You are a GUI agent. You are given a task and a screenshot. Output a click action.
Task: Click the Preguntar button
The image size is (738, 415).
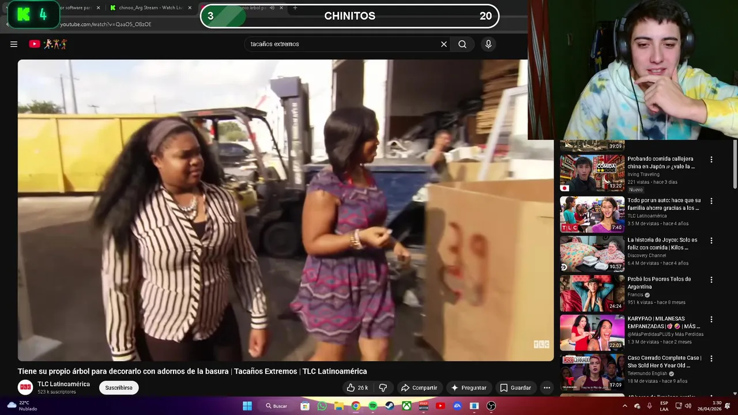(x=469, y=388)
